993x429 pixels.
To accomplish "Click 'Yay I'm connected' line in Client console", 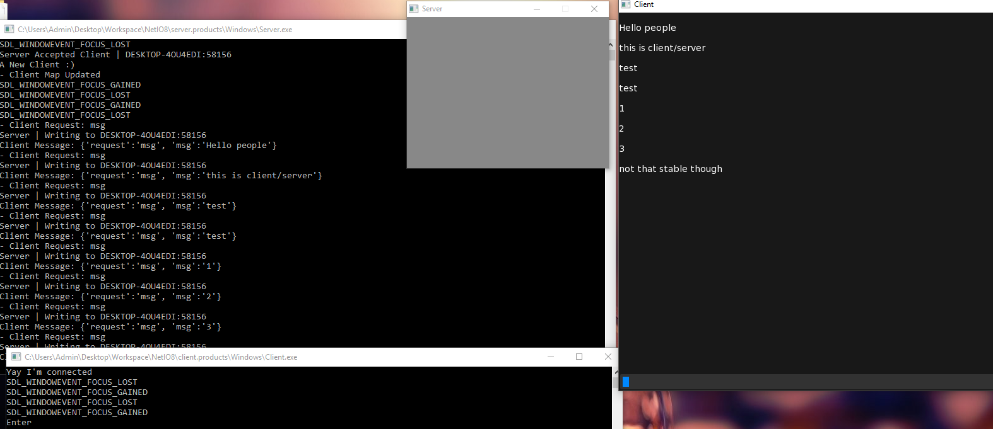I will pos(49,372).
